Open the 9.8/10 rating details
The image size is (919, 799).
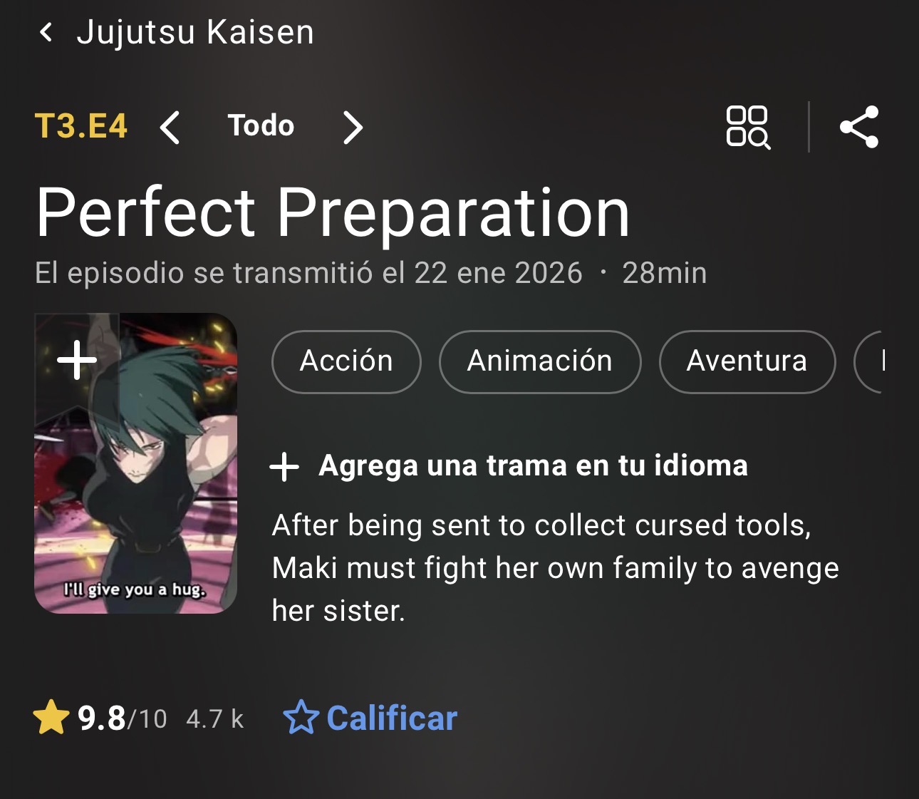pyautogui.click(x=122, y=718)
